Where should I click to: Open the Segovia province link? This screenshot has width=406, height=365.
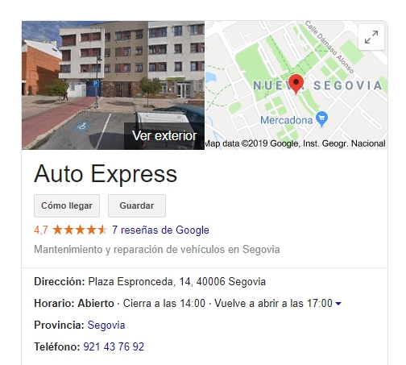(x=106, y=325)
